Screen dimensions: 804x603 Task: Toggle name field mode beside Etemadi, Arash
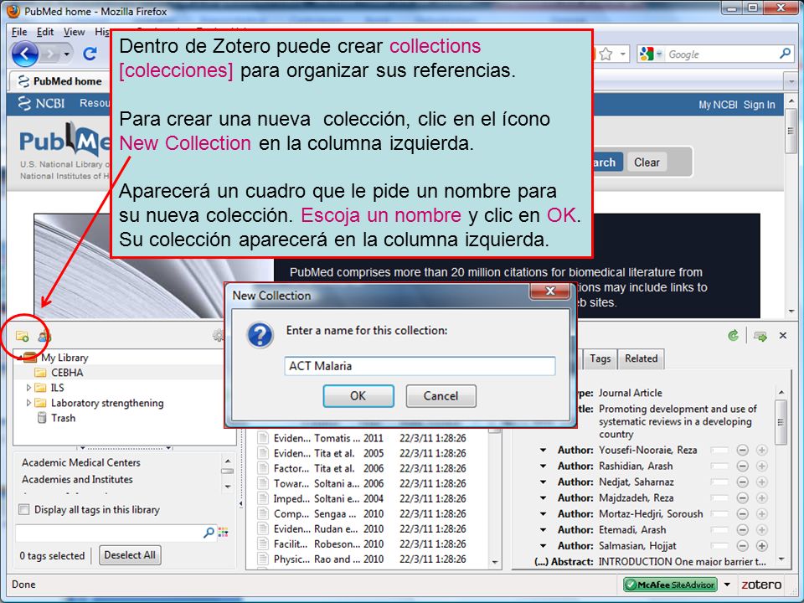click(719, 529)
